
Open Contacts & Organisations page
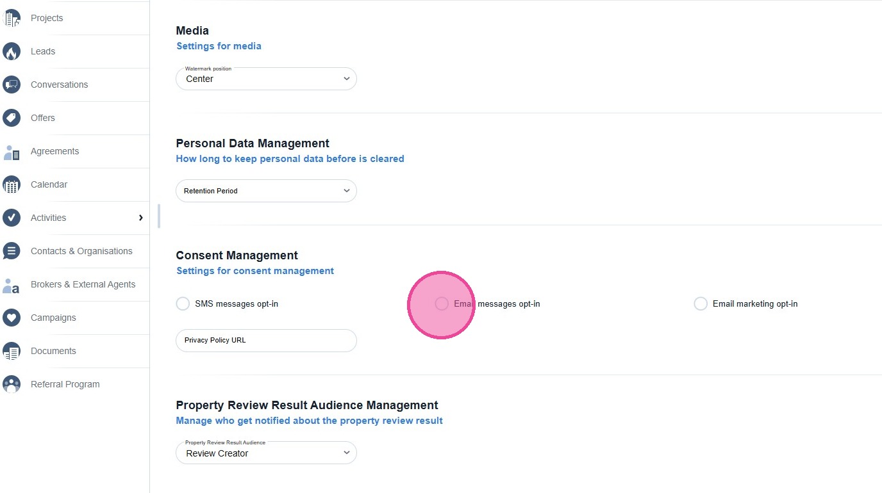(81, 251)
